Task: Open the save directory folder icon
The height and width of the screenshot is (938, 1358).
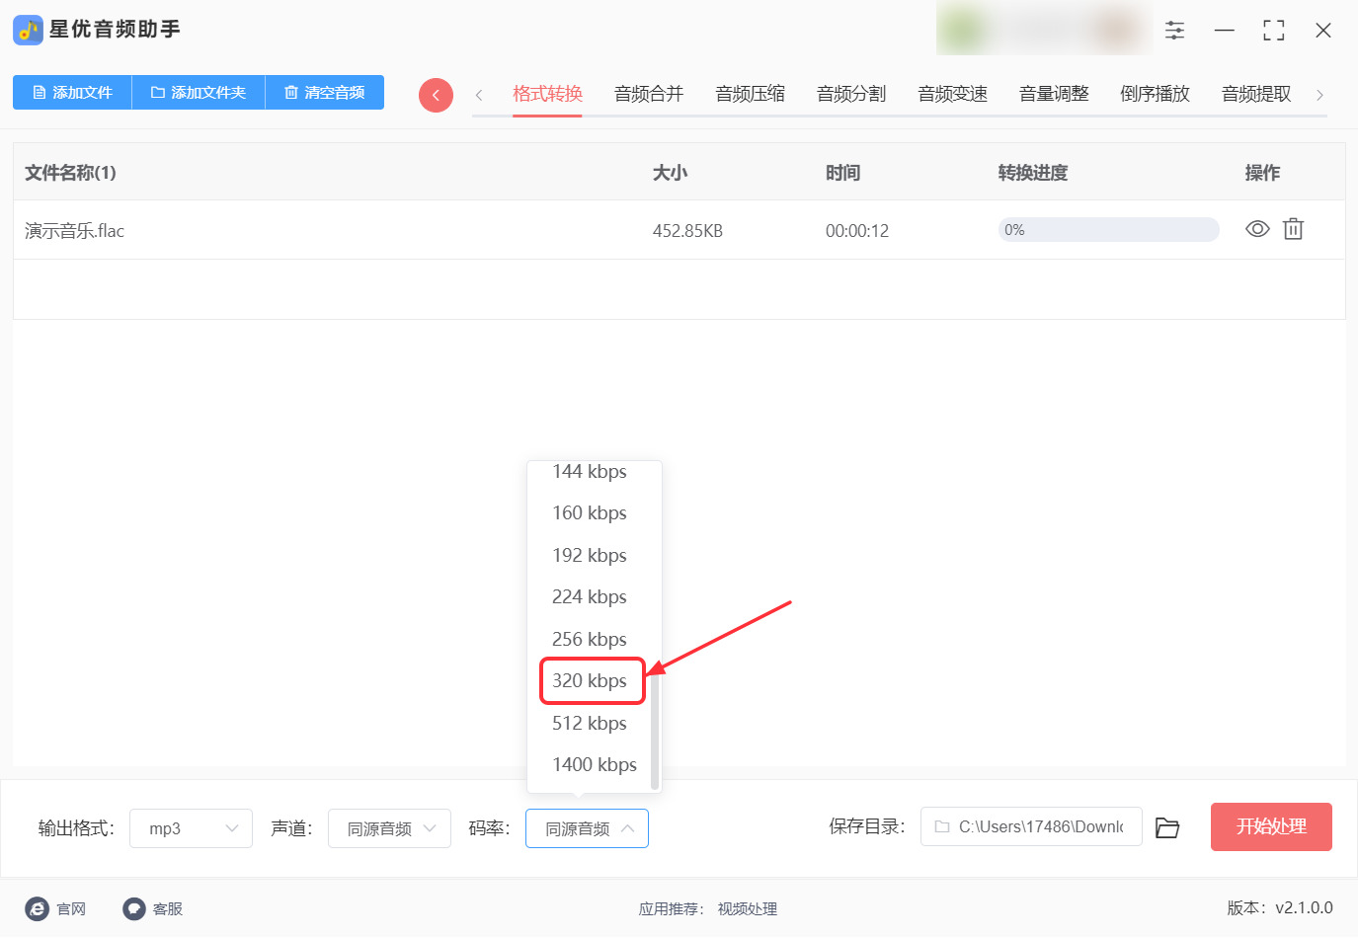Action: [1167, 827]
